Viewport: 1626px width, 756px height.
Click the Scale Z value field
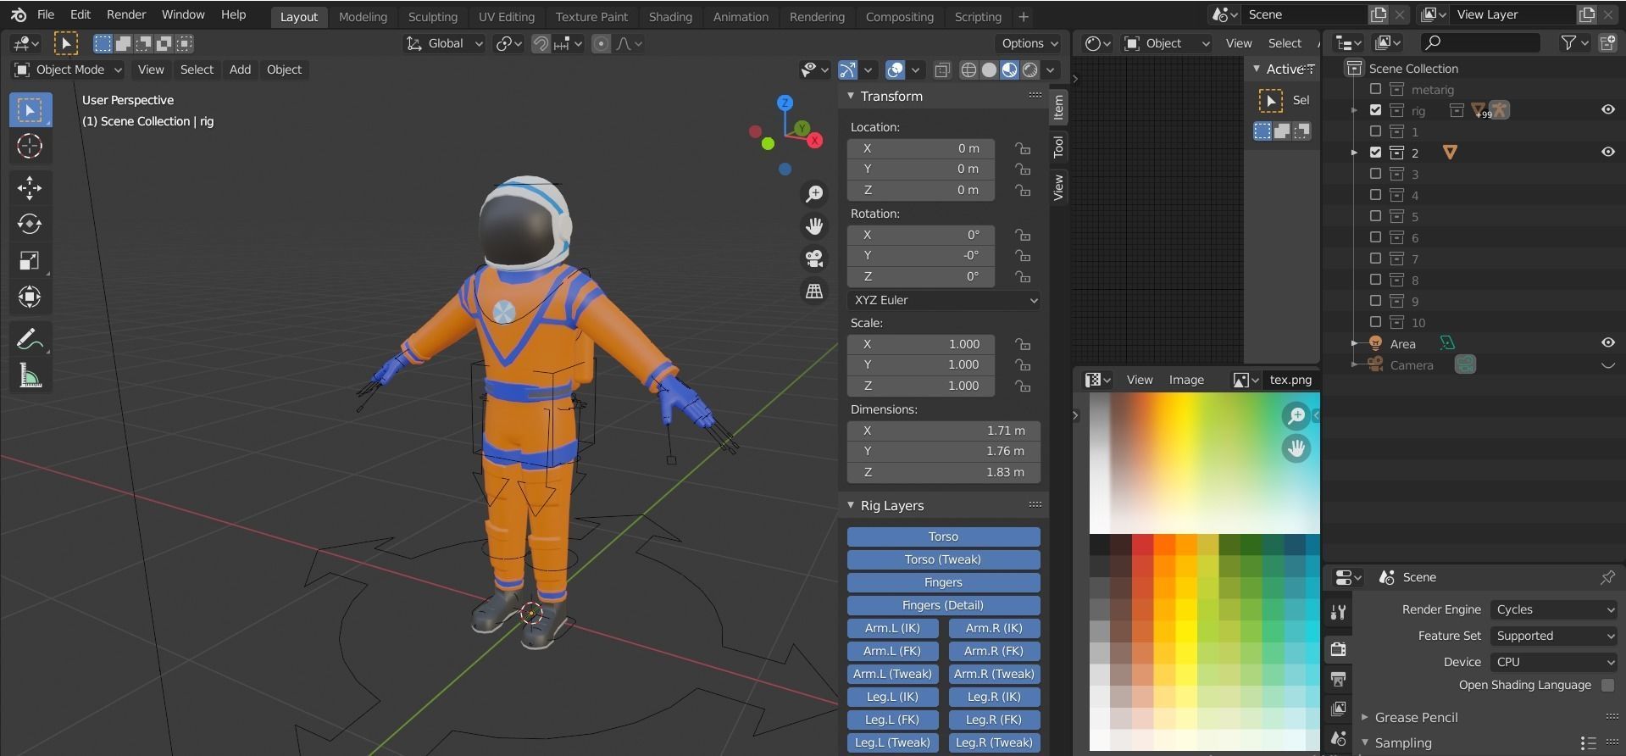pyautogui.click(x=921, y=386)
